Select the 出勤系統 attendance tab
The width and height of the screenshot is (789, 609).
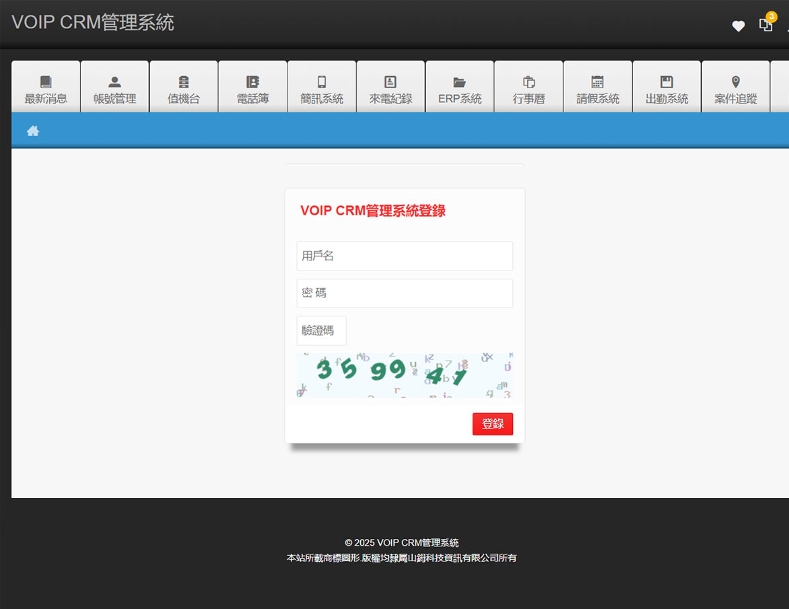[666, 89]
